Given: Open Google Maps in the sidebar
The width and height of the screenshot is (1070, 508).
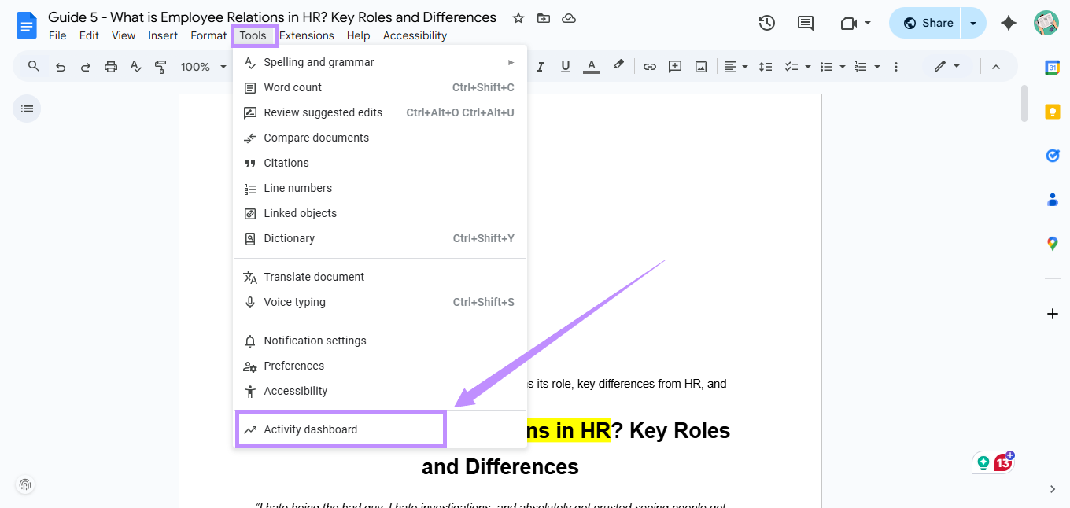Looking at the screenshot, I should point(1053,244).
